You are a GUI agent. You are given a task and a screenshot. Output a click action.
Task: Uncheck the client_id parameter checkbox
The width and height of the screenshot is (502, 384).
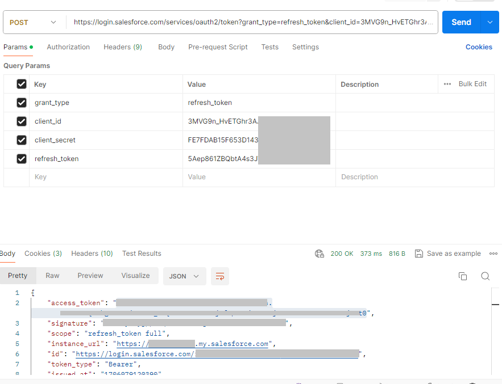click(22, 121)
